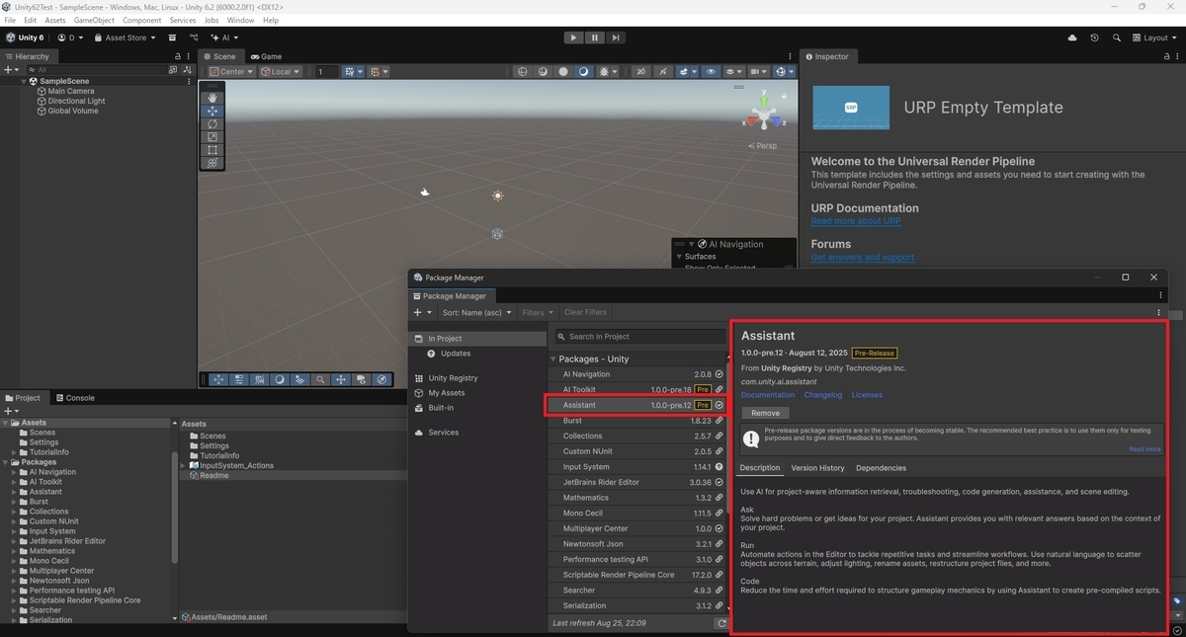The width and height of the screenshot is (1186, 637).
Task: Click Get answers and support link
Action: coord(862,258)
